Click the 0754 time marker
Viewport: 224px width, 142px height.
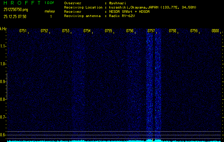pyautogui.click(x=87, y=31)
